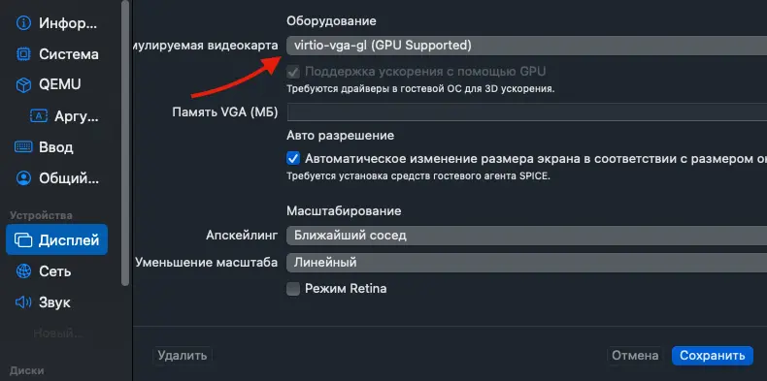Click the Сохранить button
Screen dimensions: 767x381
(x=712, y=356)
